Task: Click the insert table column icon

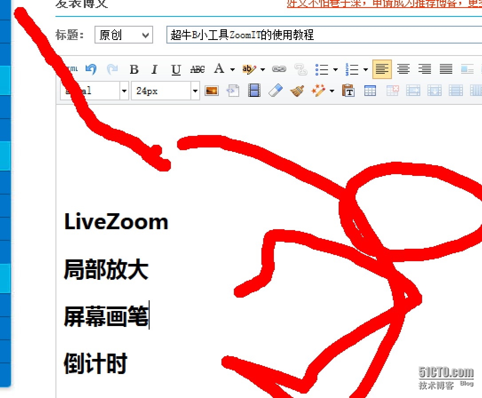Action: tap(413, 91)
